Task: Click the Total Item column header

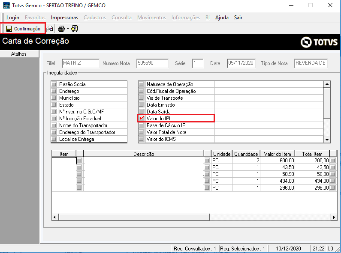Action: (312, 154)
